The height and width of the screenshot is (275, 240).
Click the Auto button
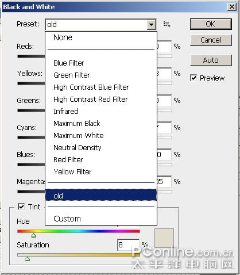[211, 60]
